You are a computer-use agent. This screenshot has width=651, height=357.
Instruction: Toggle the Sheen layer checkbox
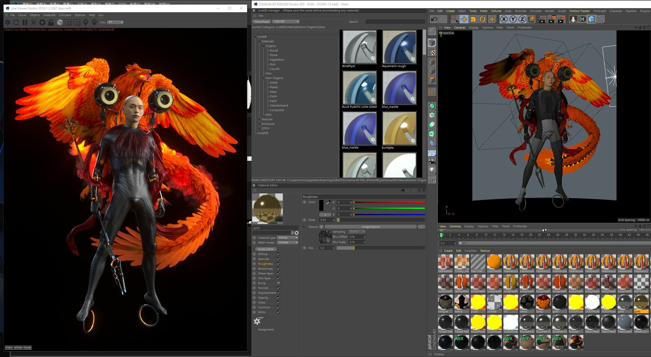278,274
